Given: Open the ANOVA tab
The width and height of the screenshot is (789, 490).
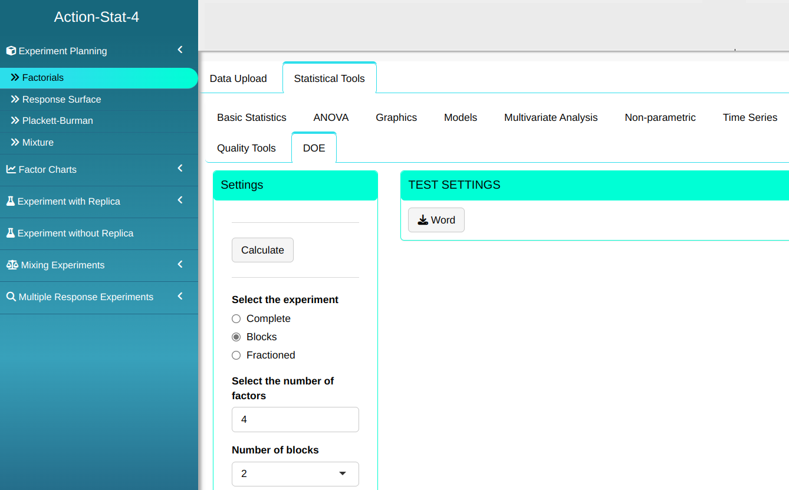Looking at the screenshot, I should click(x=331, y=117).
